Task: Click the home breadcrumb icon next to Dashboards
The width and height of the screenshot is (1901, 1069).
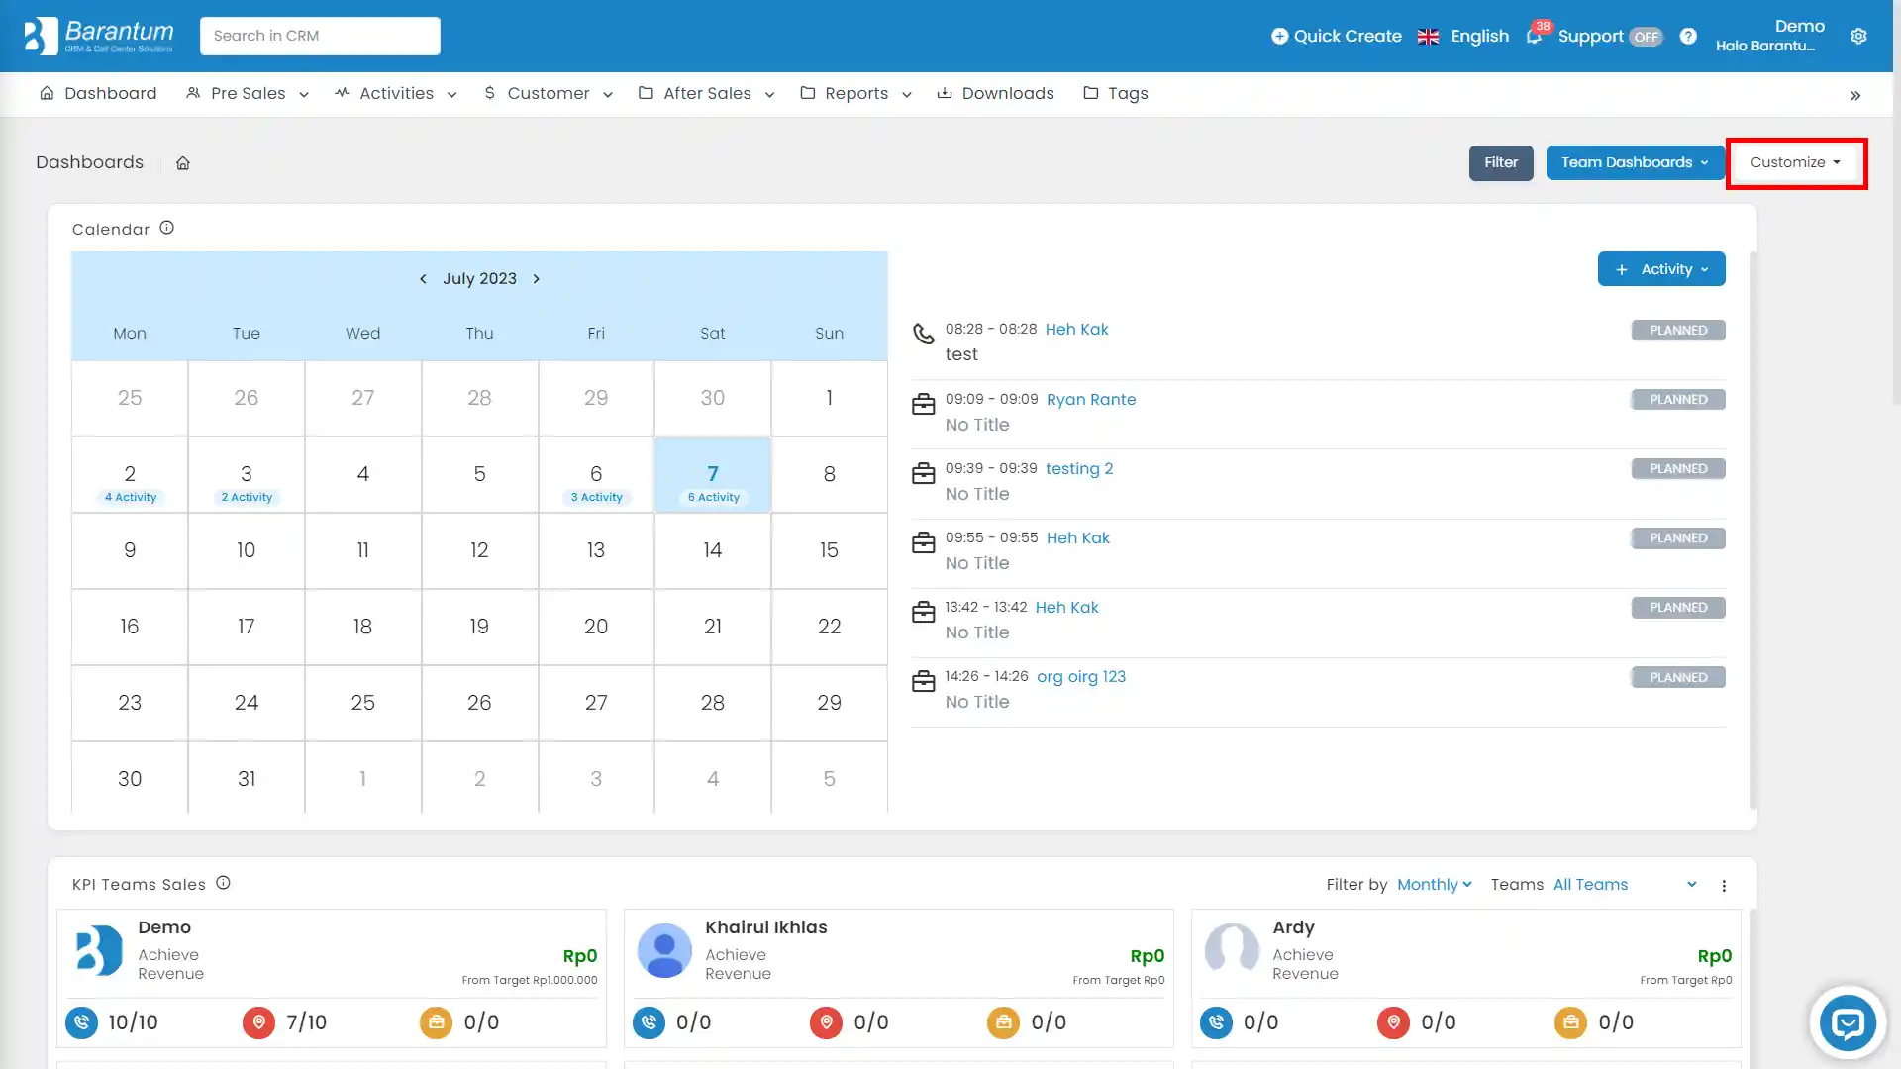Action: (182, 162)
